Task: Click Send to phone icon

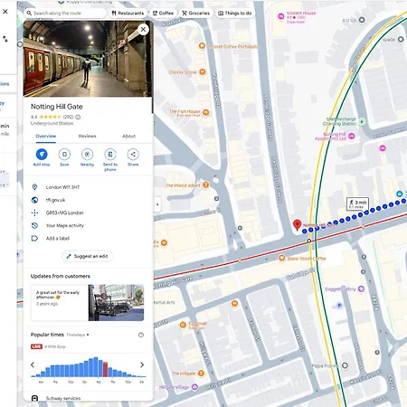Action: point(110,154)
